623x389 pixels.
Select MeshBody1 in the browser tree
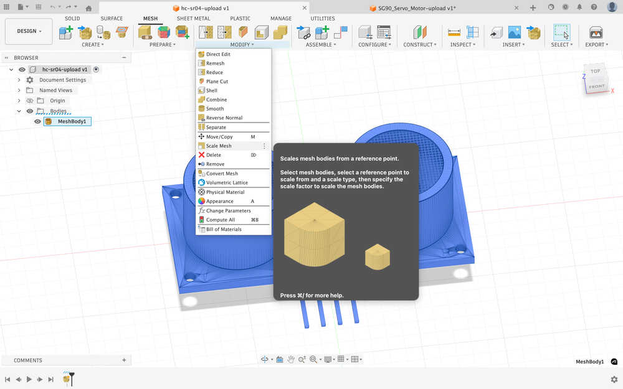72,121
